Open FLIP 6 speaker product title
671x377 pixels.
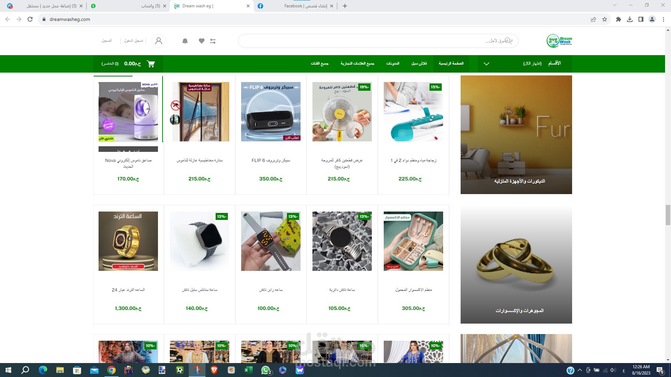pos(271,161)
